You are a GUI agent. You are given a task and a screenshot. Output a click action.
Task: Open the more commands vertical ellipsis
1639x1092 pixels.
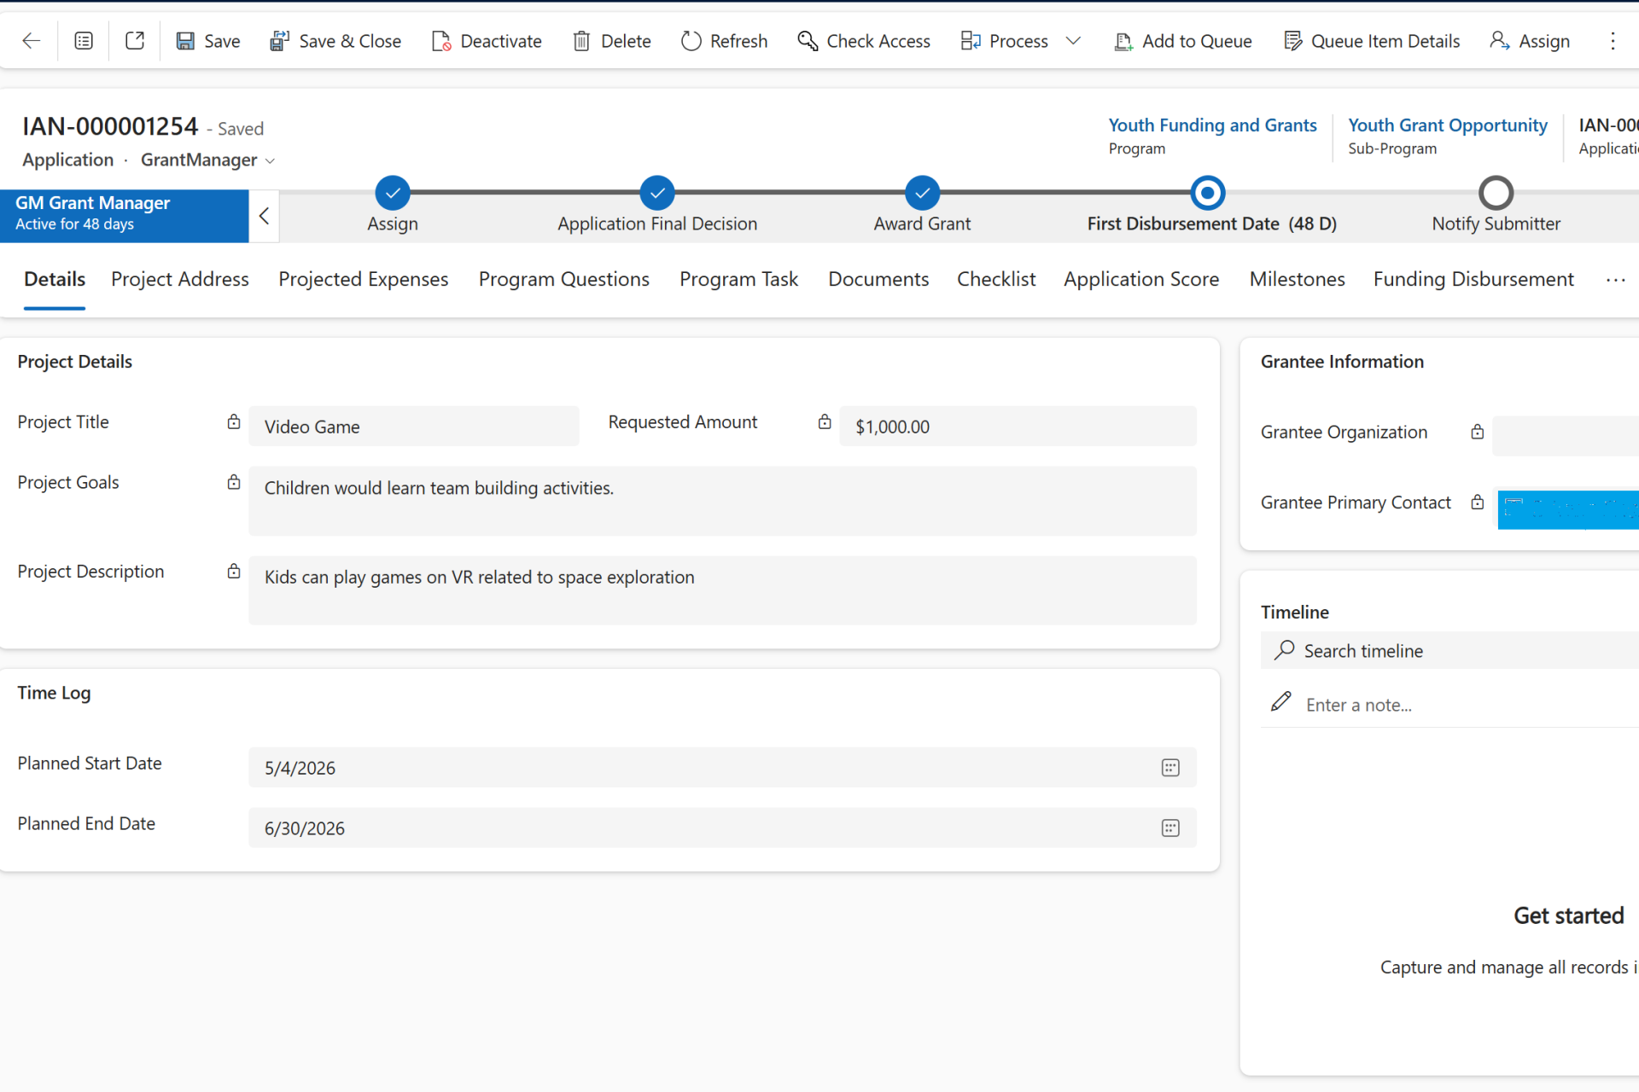[1613, 41]
